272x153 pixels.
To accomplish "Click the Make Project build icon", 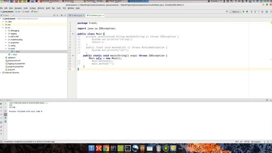I will (227, 11).
